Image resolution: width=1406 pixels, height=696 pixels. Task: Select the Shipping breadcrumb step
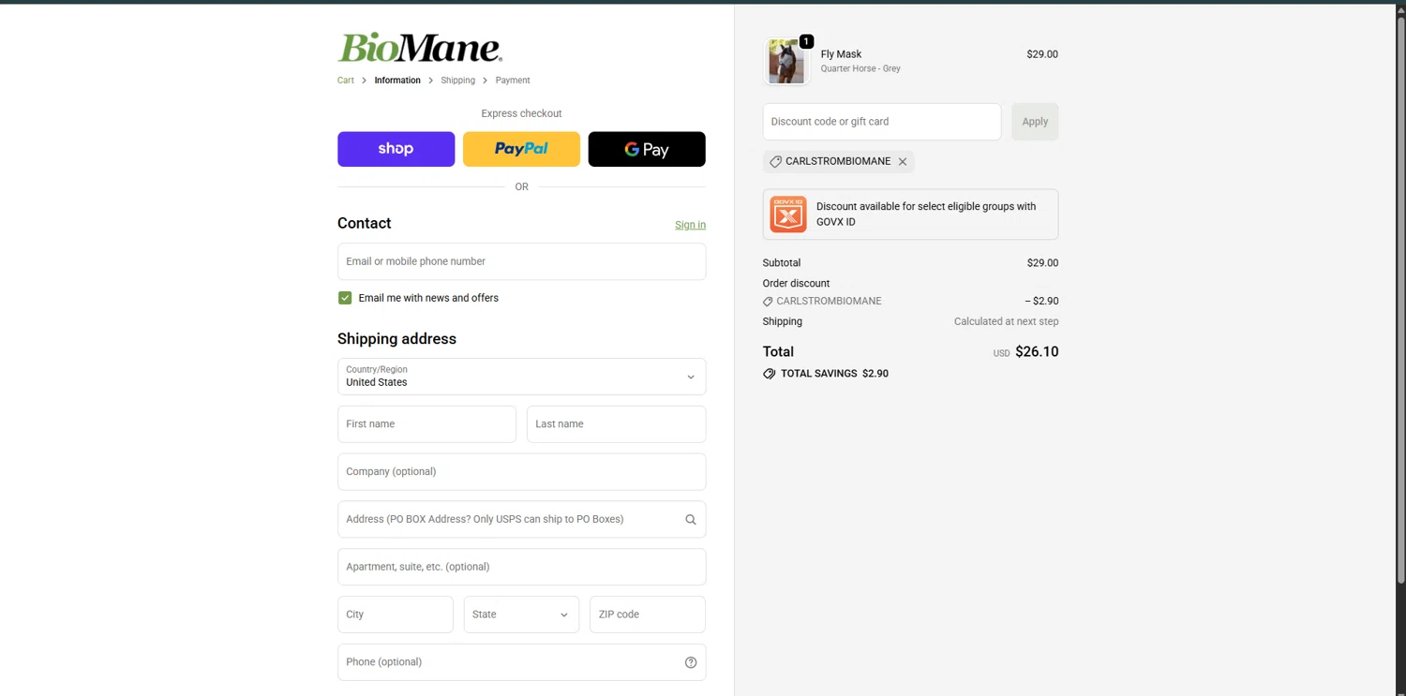[x=457, y=81]
